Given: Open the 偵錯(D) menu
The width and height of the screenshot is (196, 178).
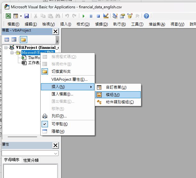Looking at the screenshot, I should tap(101, 24).
